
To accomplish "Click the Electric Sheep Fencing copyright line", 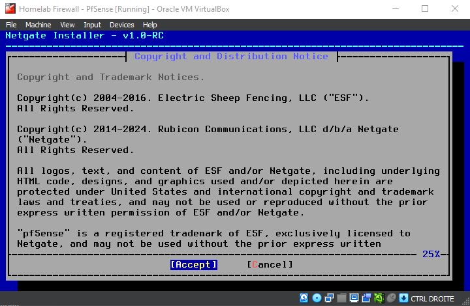I will point(193,98).
